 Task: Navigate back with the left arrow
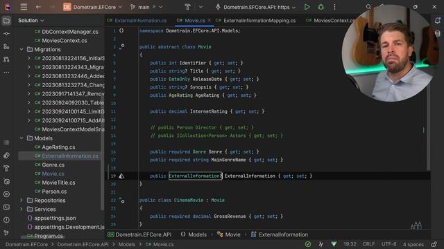coord(39,7)
